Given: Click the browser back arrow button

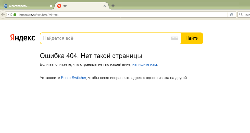Looking at the screenshot, I should 3,15.
